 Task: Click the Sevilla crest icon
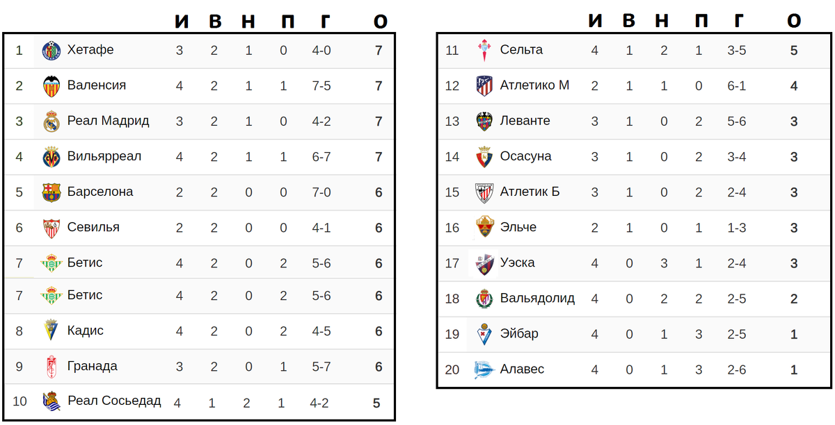coord(51,228)
